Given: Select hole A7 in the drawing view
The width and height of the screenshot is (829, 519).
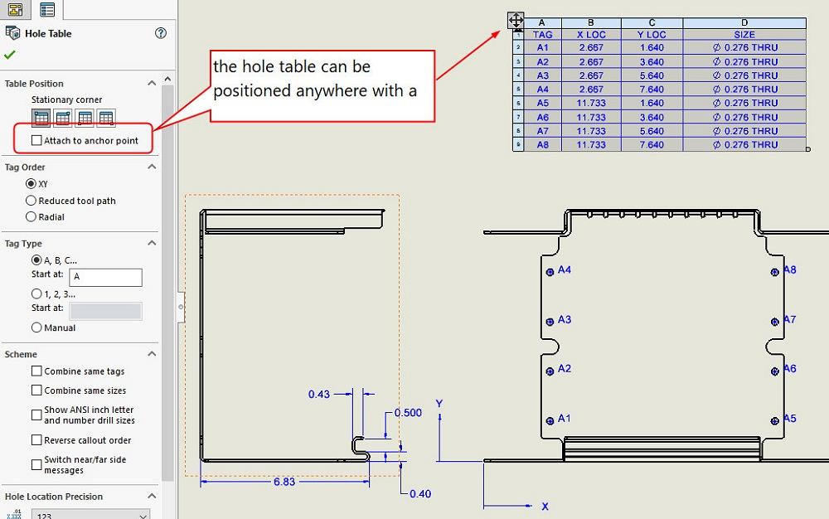Looking at the screenshot, I should (774, 322).
